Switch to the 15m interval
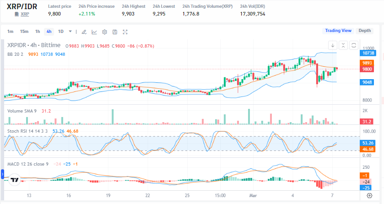 [x=24, y=32]
